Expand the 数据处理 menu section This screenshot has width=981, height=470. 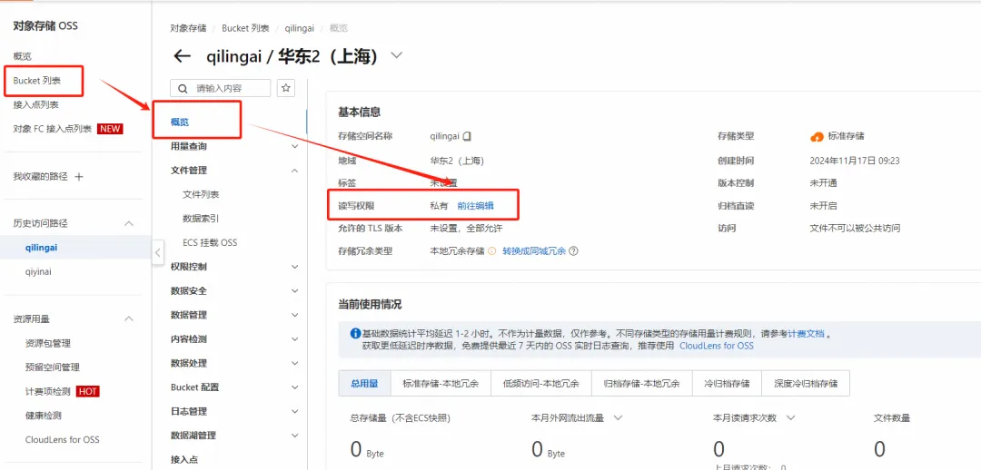295,363
